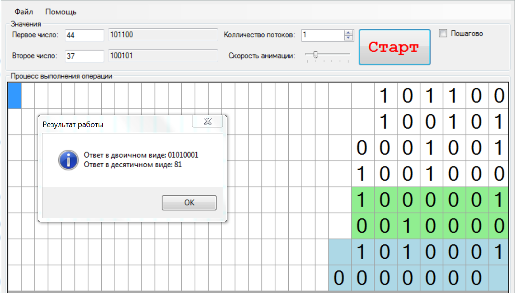Increase thread count with up arrow
This screenshot has width=515, height=293.
pos(348,33)
